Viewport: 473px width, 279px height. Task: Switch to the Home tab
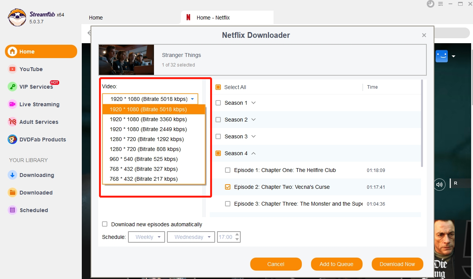pyautogui.click(x=96, y=18)
